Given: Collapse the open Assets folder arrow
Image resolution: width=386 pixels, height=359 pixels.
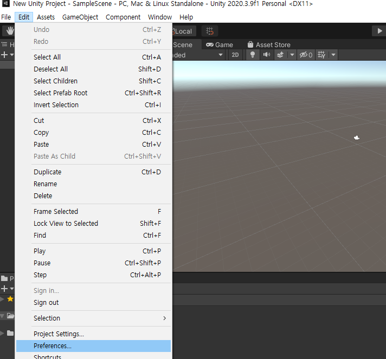Looking at the screenshot, I should (x=2, y=316).
